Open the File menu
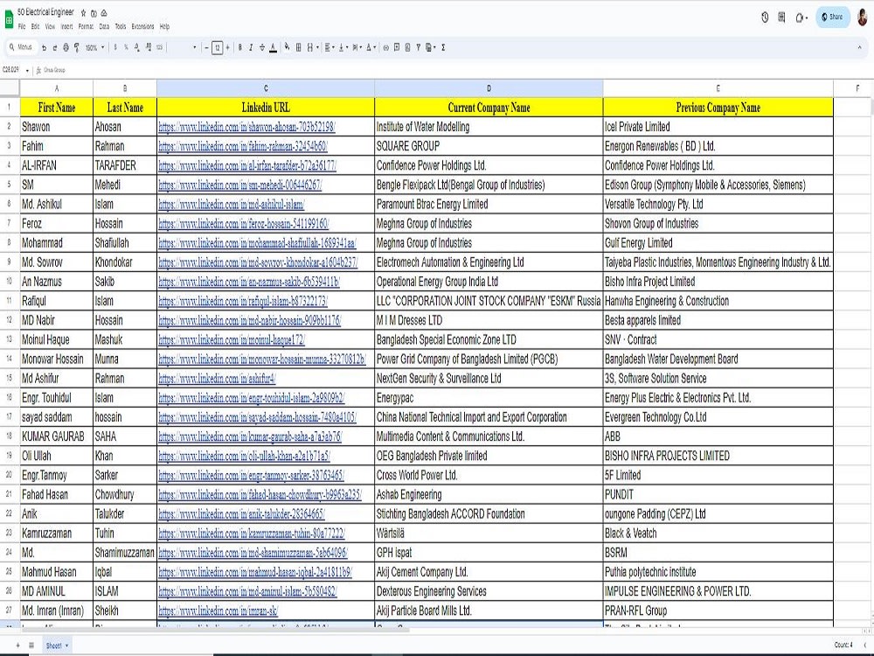 point(22,26)
